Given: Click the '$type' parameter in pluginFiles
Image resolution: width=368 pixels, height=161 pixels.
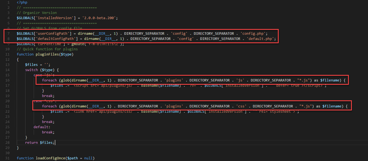Looking at the screenshot, I should tap(65, 54).
